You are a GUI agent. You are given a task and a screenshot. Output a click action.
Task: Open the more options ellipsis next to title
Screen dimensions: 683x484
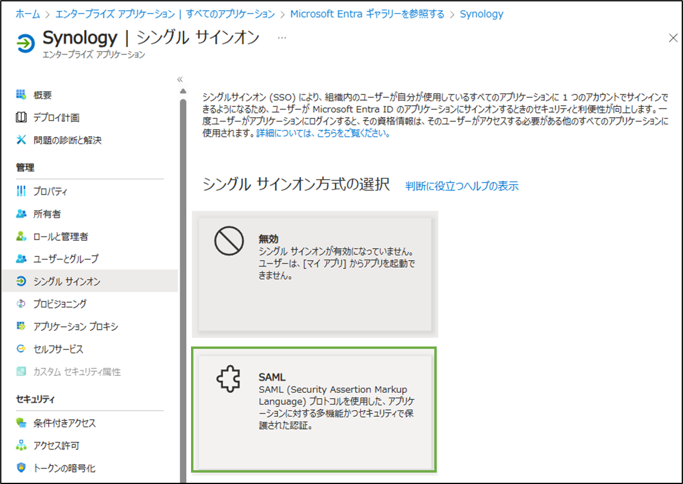(x=282, y=38)
